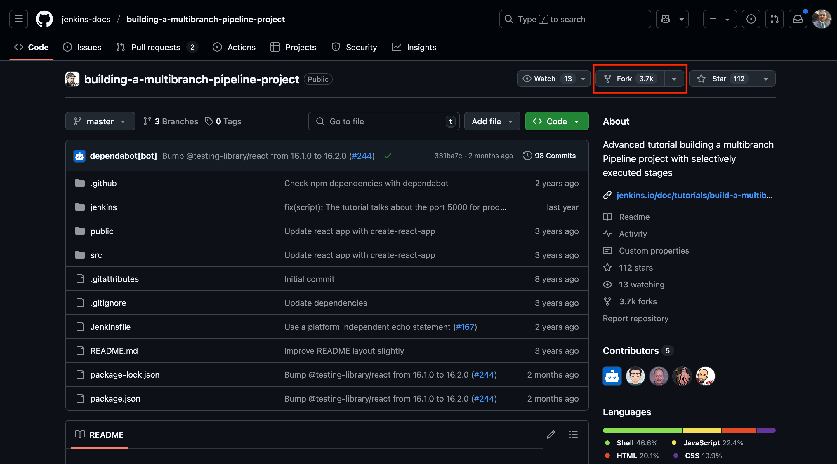Open notifications inbox icon
Screen dimensions: 837x464
tap(798, 19)
